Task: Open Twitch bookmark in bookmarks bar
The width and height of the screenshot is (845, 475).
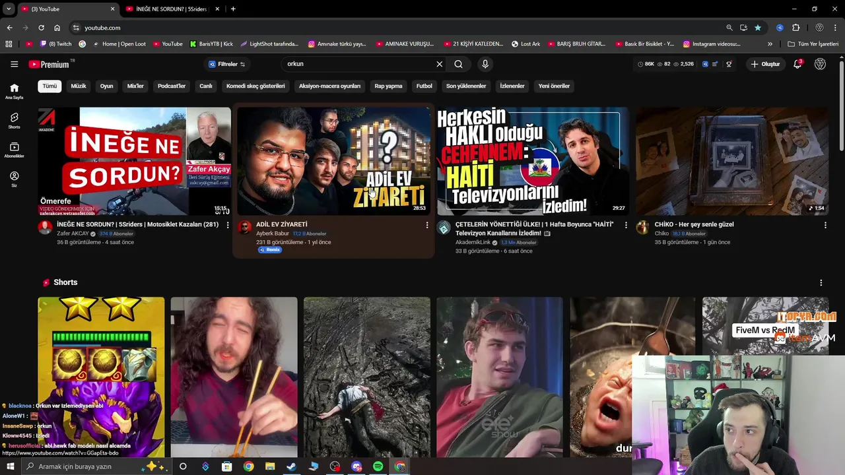Action: point(55,44)
